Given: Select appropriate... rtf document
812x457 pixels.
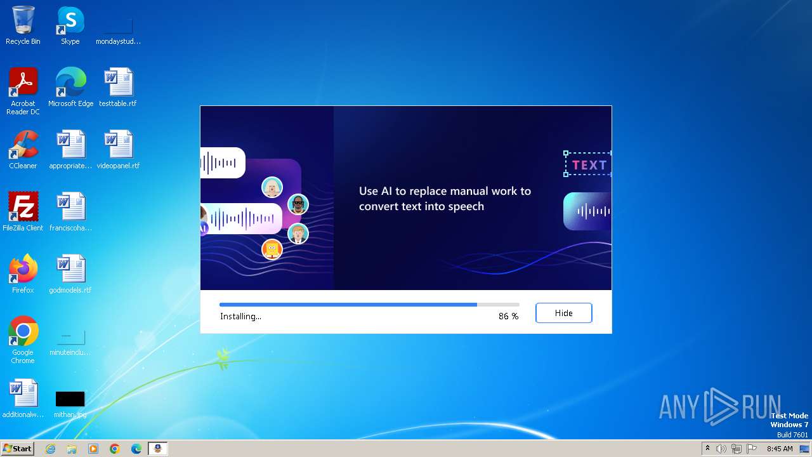Looking at the screenshot, I should tap(70, 150).
